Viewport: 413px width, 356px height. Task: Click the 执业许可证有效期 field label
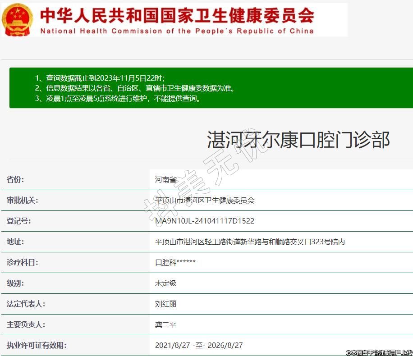pyautogui.click(x=37, y=345)
